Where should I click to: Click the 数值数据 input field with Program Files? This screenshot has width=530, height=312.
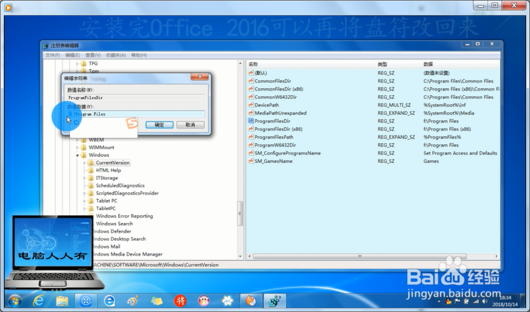136,114
